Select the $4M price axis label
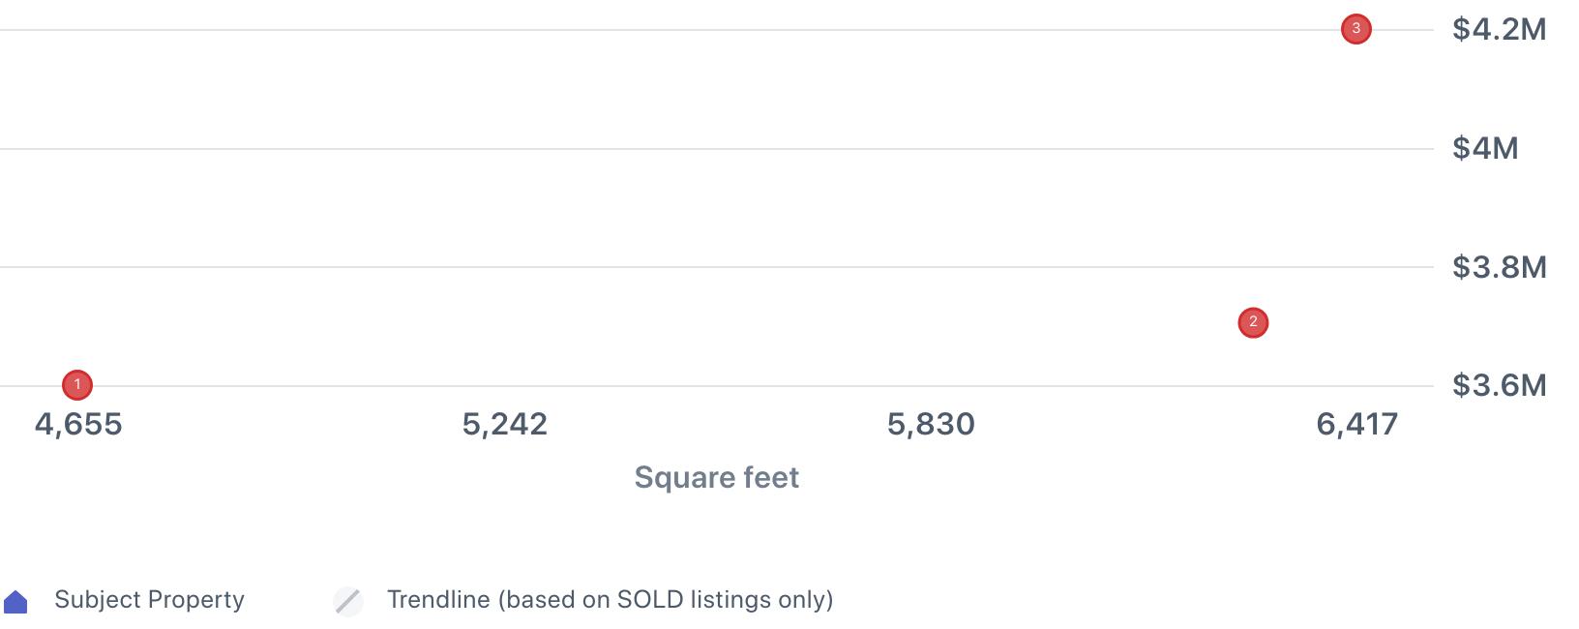Viewport: 1579px width, 629px height. [1485, 148]
